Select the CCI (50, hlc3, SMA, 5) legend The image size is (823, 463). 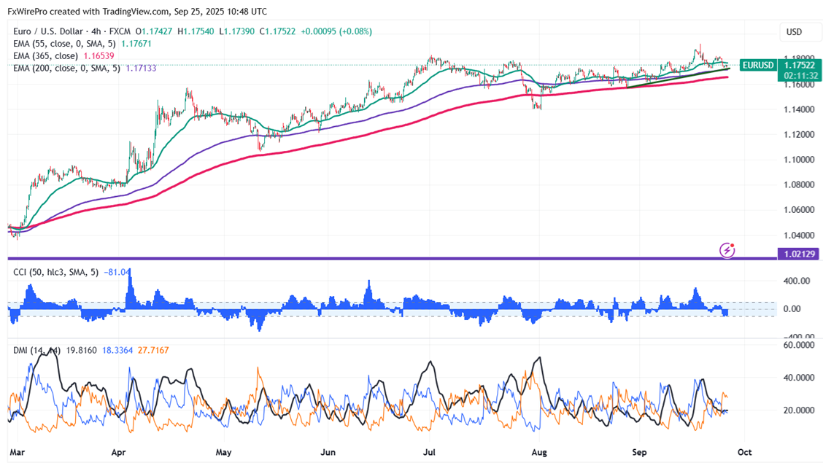pos(55,272)
